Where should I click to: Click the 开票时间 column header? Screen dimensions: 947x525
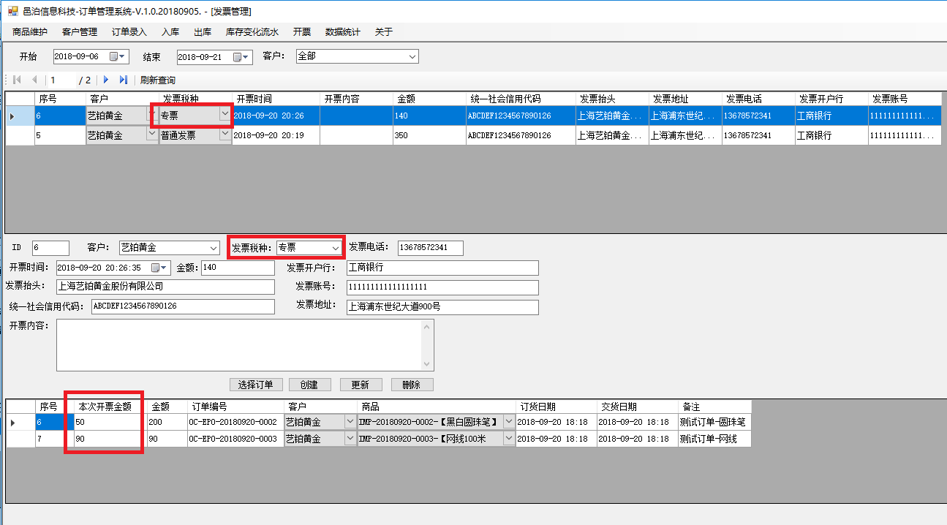[x=276, y=99]
